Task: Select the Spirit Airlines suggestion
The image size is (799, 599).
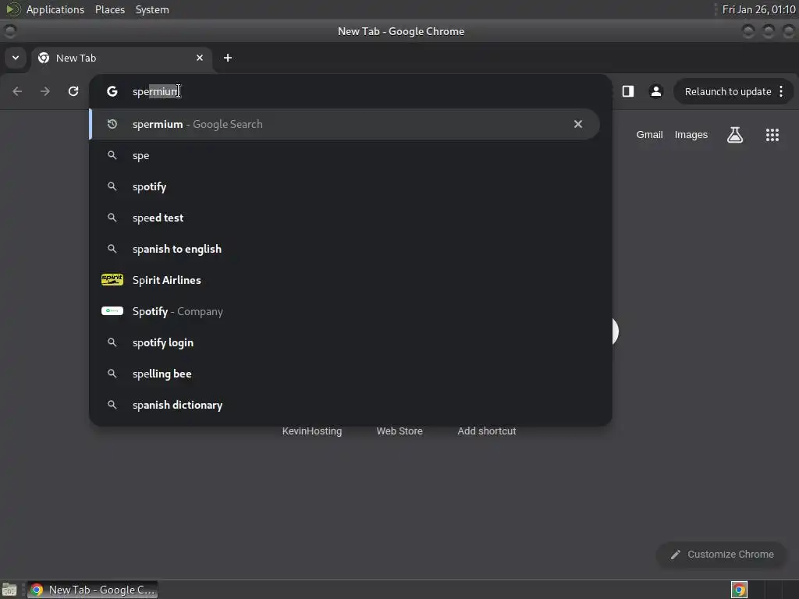Action: [344, 280]
